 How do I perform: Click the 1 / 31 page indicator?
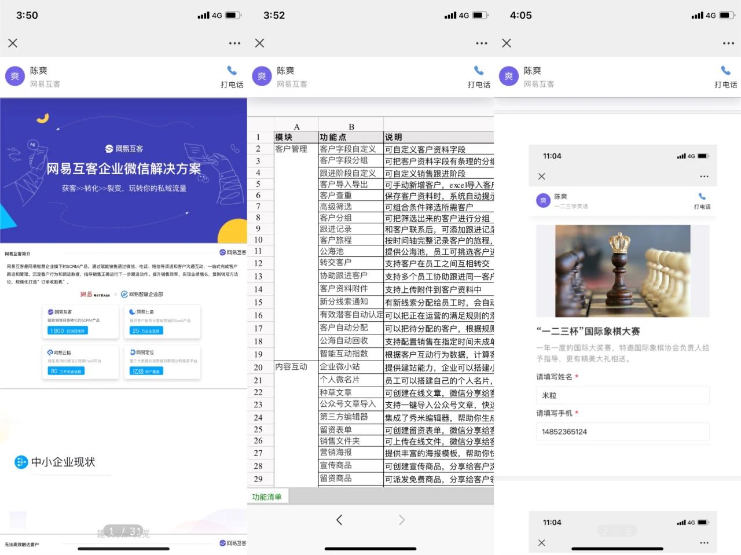[123, 531]
